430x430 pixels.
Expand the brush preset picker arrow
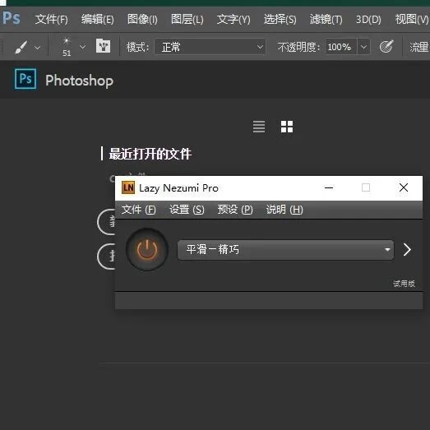pyautogui.click(x=82, y=47)
